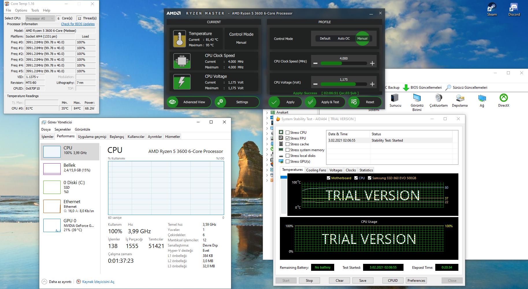The height and width of the screenshot is (289, 528).
Task: Open the Tools menu in Core Temp
Action: (x=35, y=10)
